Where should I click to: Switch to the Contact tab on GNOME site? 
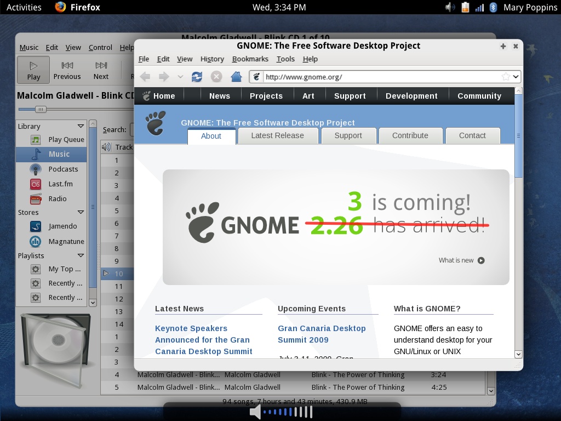[472, 136]
